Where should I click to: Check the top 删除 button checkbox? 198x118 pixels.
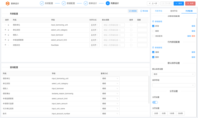point(153,31)
